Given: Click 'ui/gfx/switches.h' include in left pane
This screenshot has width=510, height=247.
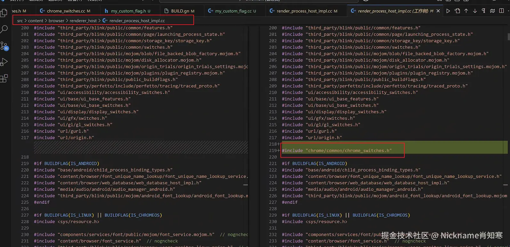Looking at the screenshot, I should (x=70, y=118).
